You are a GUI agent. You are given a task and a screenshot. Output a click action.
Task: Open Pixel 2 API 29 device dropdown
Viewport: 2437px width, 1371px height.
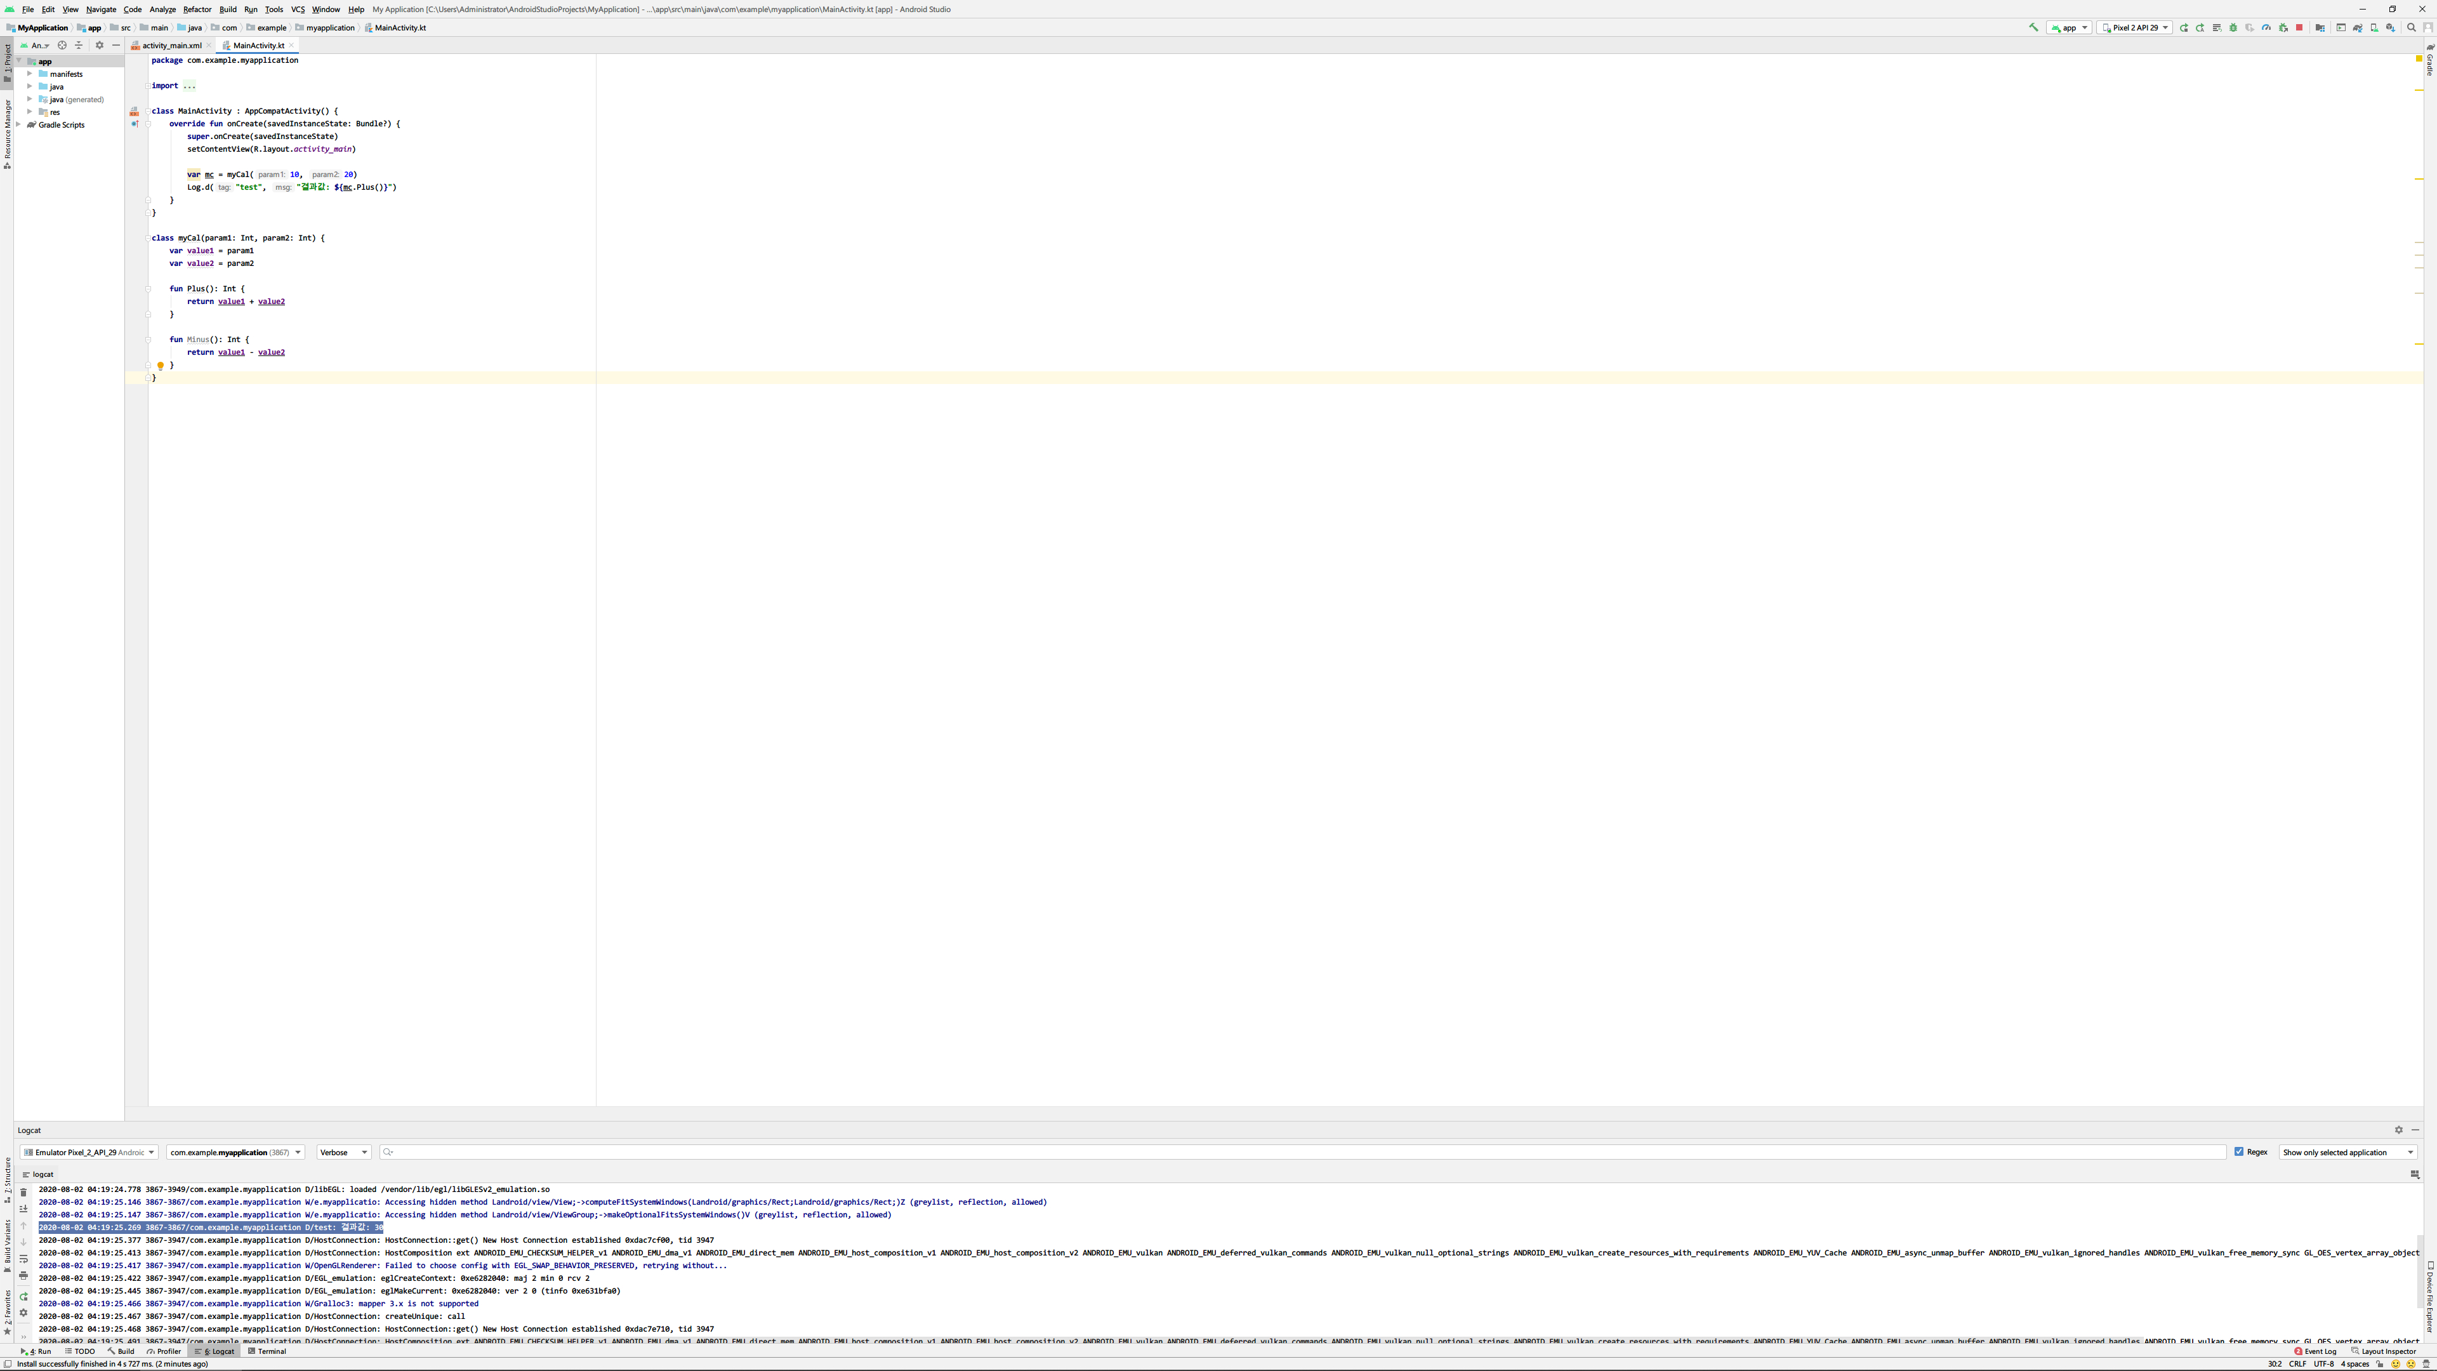pyautogui.click(x=2134, y=27)
